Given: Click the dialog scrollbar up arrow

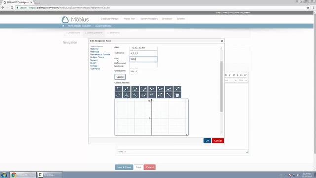Looking at the screenshot, I should pyautogui.click(x=222, y=48).
